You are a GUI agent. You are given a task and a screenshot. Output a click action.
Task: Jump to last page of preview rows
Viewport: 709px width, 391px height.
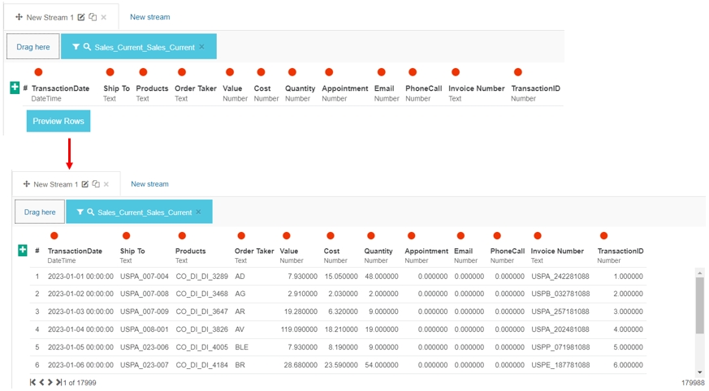(x=58, y=382)
